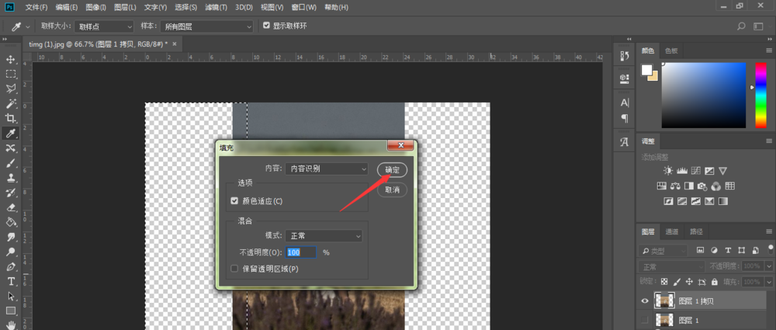Toggle the 显示取样环 checkbox

(267, 26)
